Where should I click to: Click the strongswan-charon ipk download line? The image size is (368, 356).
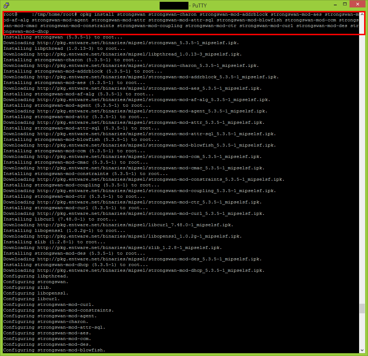click(131, 65)
